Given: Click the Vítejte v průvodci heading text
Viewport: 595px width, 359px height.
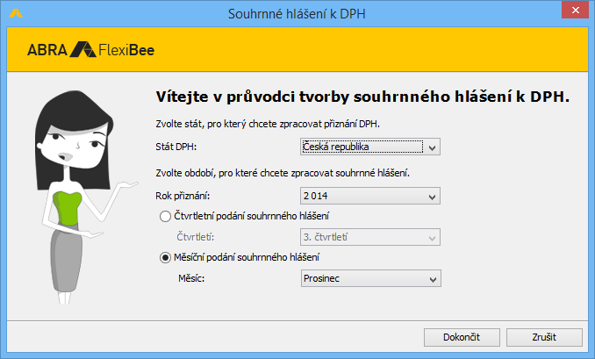Looking at the screenshot, I should click(362, 97).
